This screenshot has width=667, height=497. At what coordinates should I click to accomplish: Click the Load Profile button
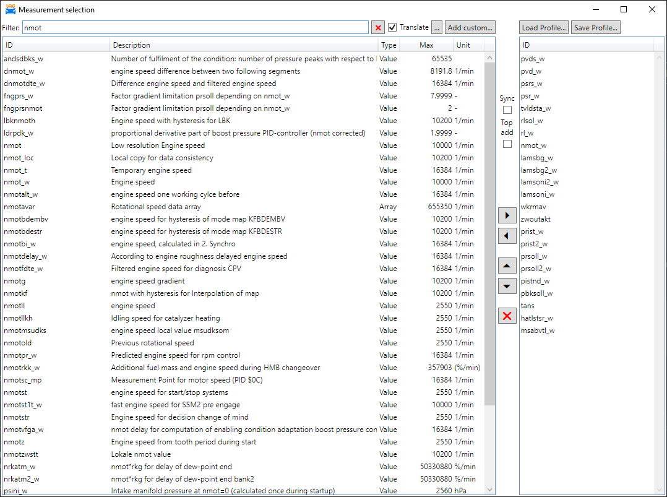point(544,28)
